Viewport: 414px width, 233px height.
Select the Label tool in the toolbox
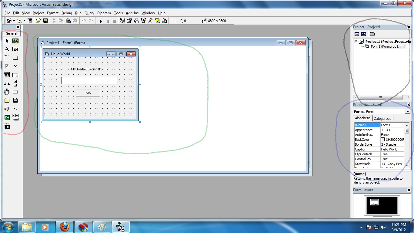pyautogui.click(x=7, y=49)
